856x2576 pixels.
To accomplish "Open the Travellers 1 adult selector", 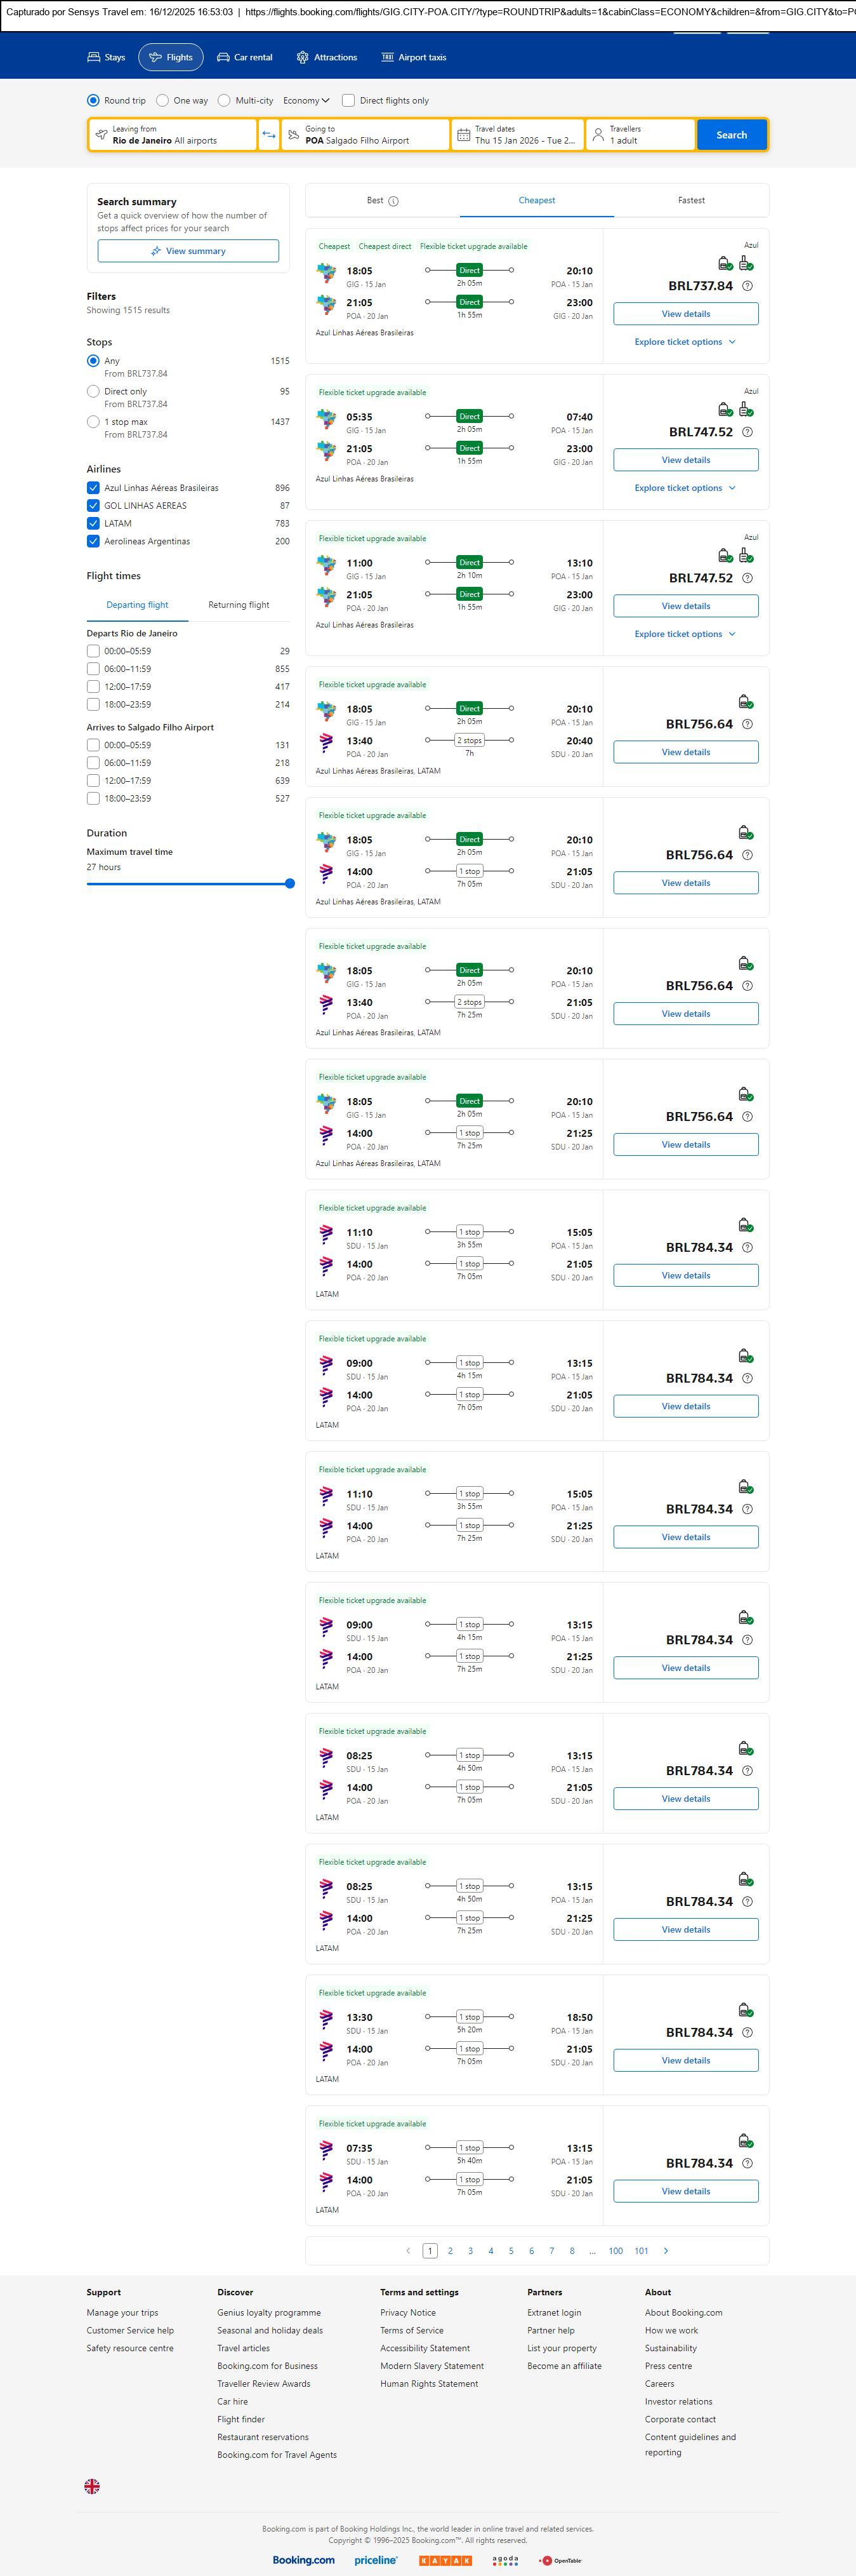I will [x=640, y=135].
